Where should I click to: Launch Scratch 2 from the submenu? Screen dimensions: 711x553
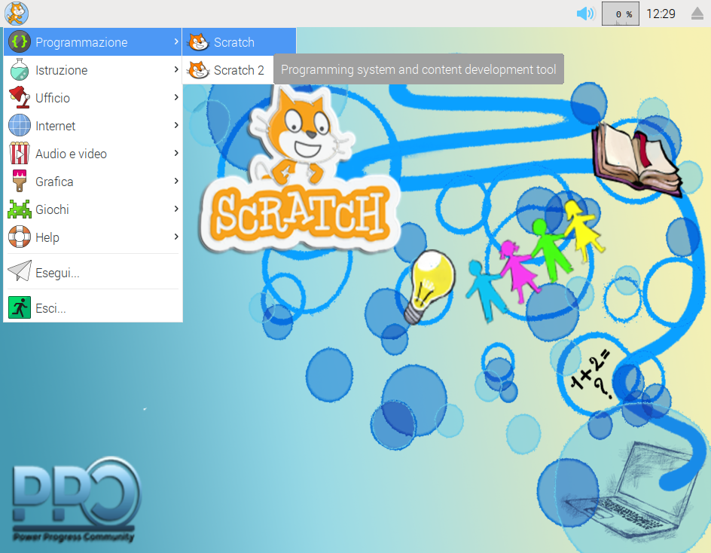[x=228, y=70]
